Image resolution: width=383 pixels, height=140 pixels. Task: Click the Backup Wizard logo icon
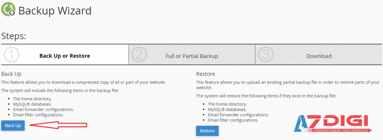pyautogui.click(x=8, y=9)
